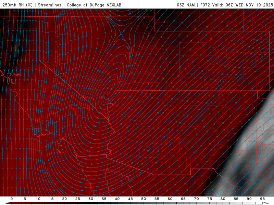Image resolution: width=274 pixels, height=205 pixels.
Task: Click the "0" colorbar scale label
Action: (x=12, y=199)
